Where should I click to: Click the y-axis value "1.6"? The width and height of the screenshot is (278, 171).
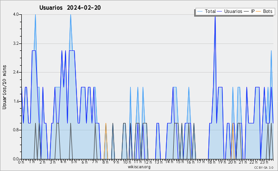(x=16, y=101)
